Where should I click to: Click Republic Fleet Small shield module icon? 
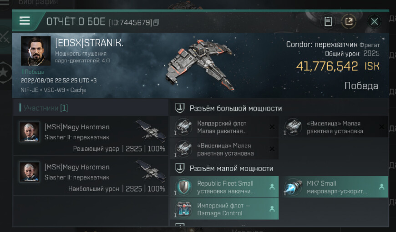pyautogui.click(x=183, y=187)
